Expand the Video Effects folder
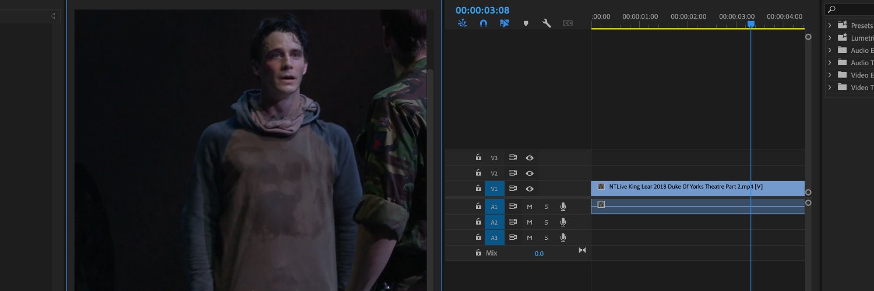 (830, 75)
